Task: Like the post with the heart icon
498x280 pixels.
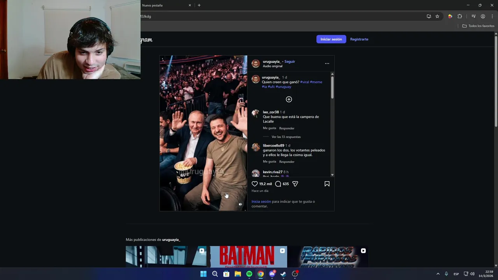Action: (x=254, y=184)
